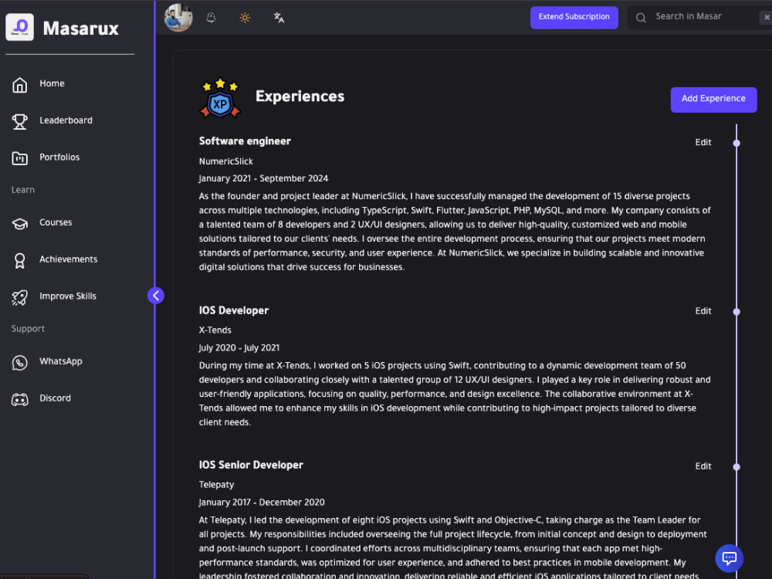Open the WhatsApp support icon

(20, 362)
